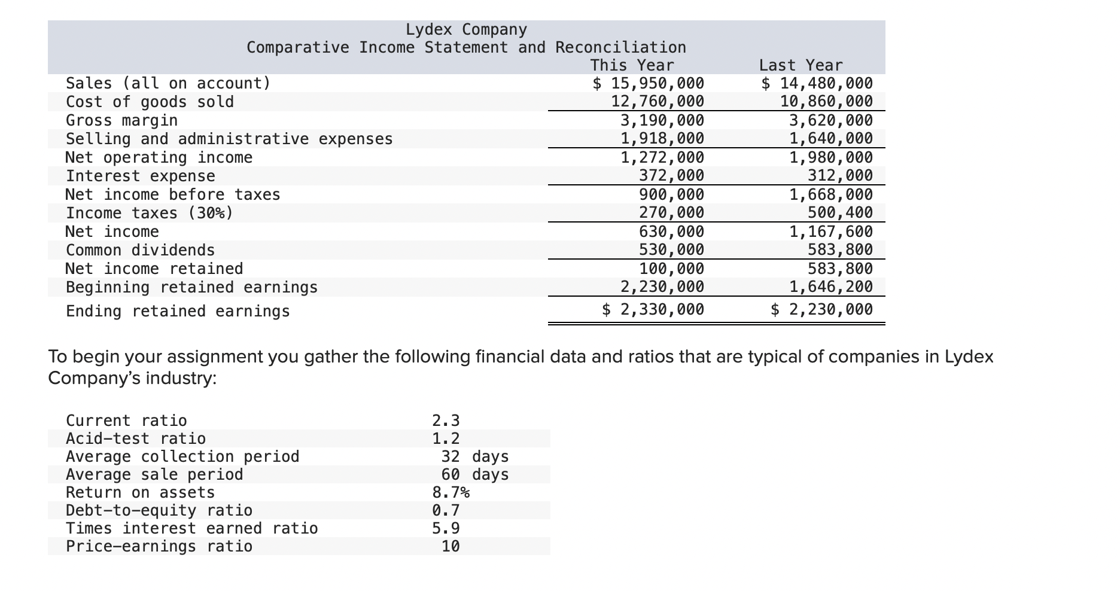
Task: Click last year's sales value $ 14,480,000
Action: [817, 83]
